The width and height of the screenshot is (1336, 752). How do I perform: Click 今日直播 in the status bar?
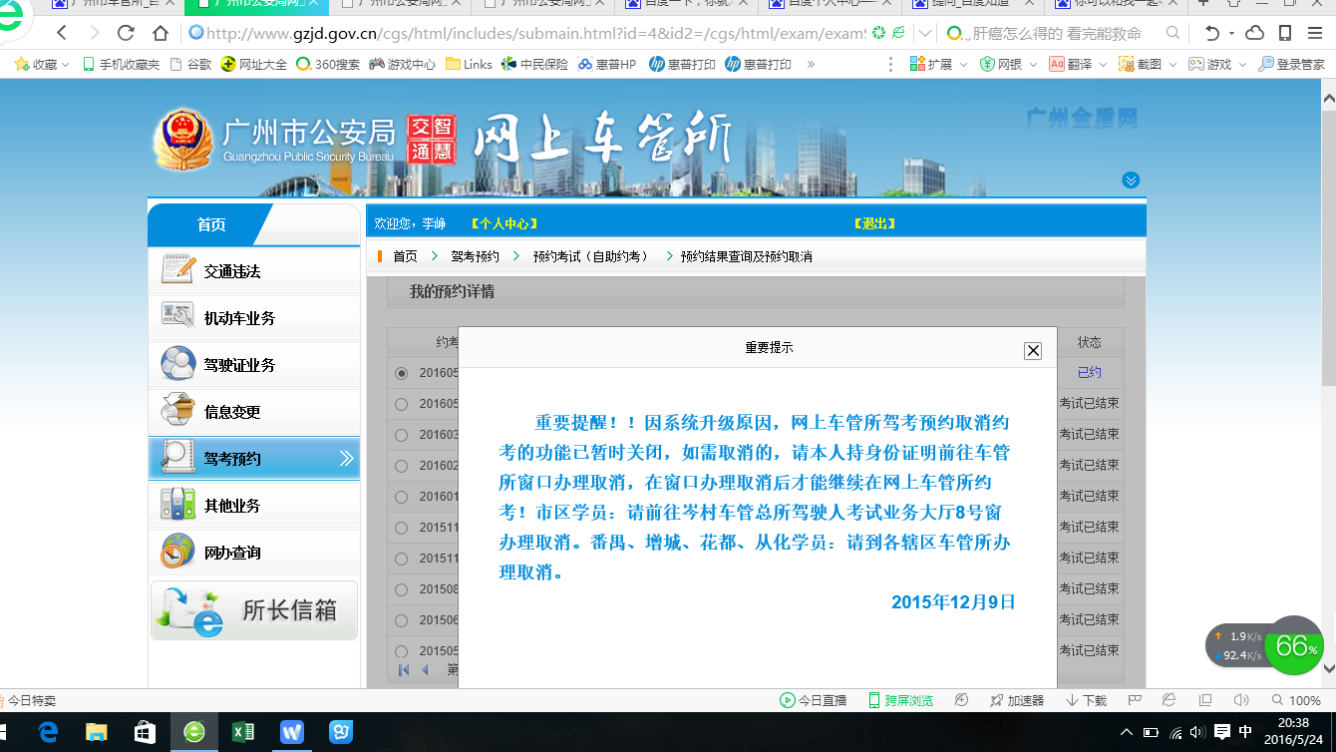pyautogui.click(x=813, y=700)
